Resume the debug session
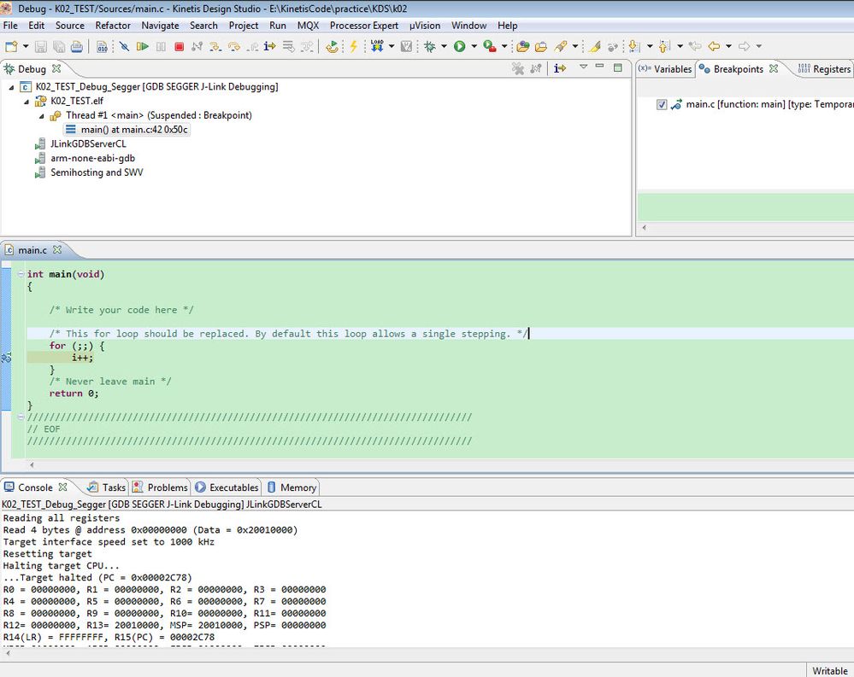 (142, 47)
